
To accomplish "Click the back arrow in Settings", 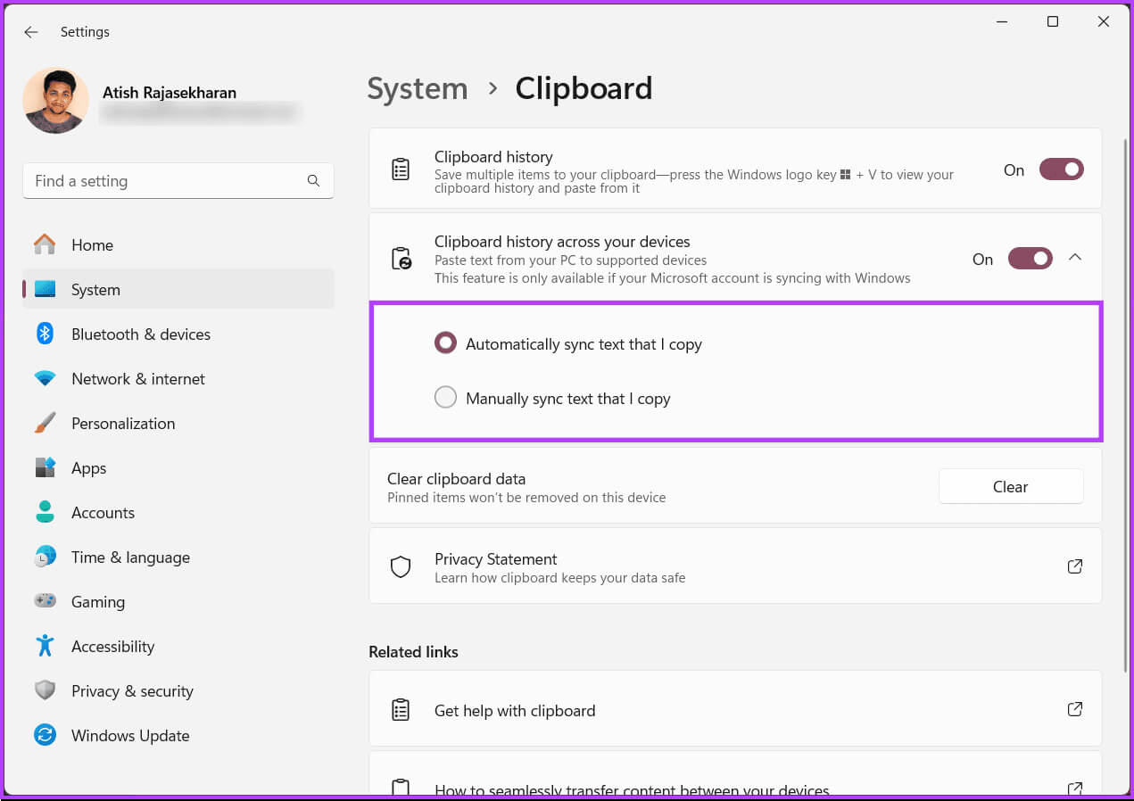I will pyautogui.click(x=31, y=32).
